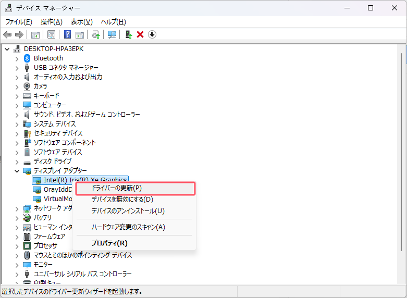The width and height of the screenshot is (407, 298).
Task: Click the コンピューター monitor icon
Action: (27, 105)
